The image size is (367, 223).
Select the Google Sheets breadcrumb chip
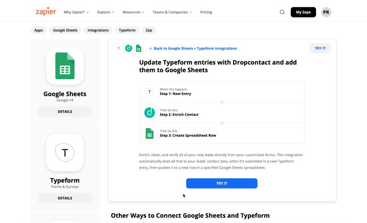pos(65,30)
